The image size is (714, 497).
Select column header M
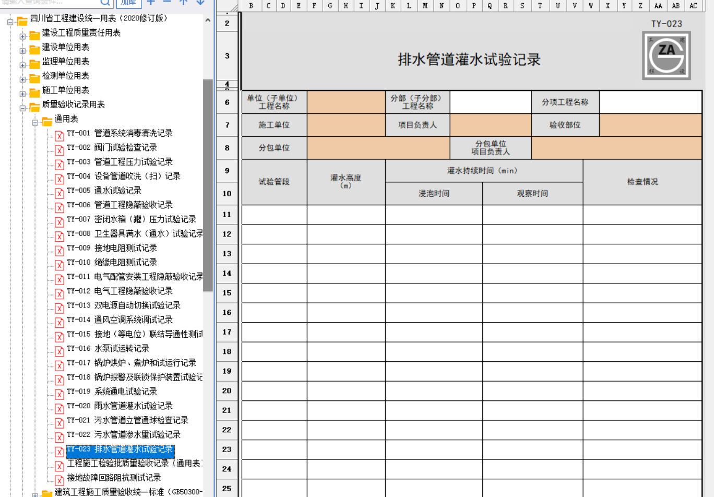click(425, 6)
